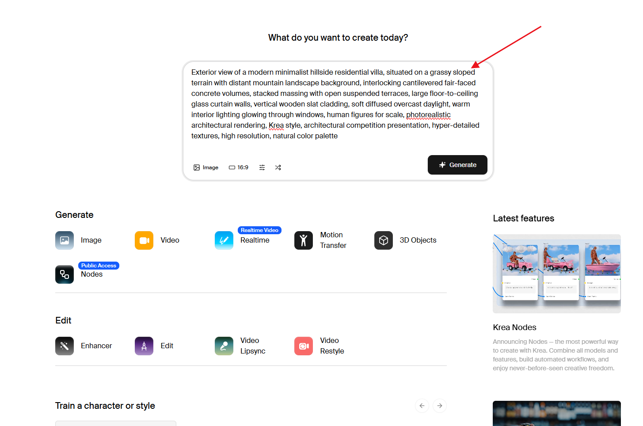Open the Krea Nodes announcement title
The width and height of the screenshot is (643, 426).
(514, 327)
